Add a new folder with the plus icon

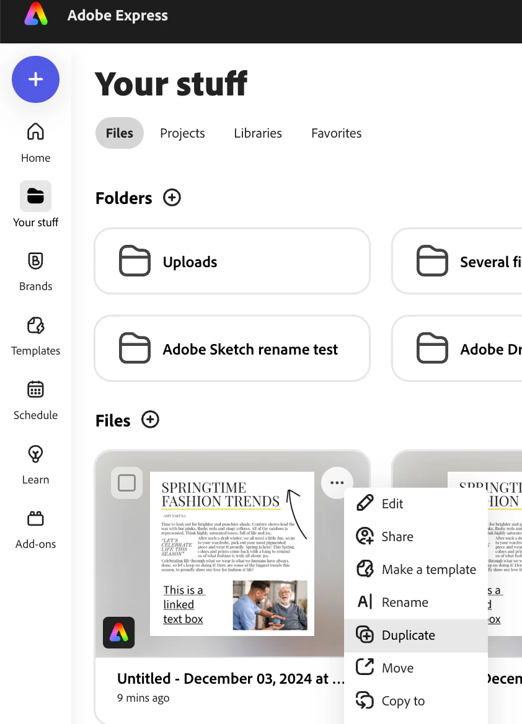click(x=172, y=198)
